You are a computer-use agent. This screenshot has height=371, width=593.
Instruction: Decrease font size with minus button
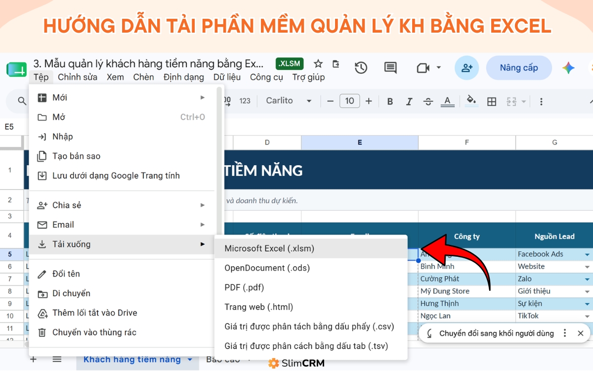coord(331,101)
